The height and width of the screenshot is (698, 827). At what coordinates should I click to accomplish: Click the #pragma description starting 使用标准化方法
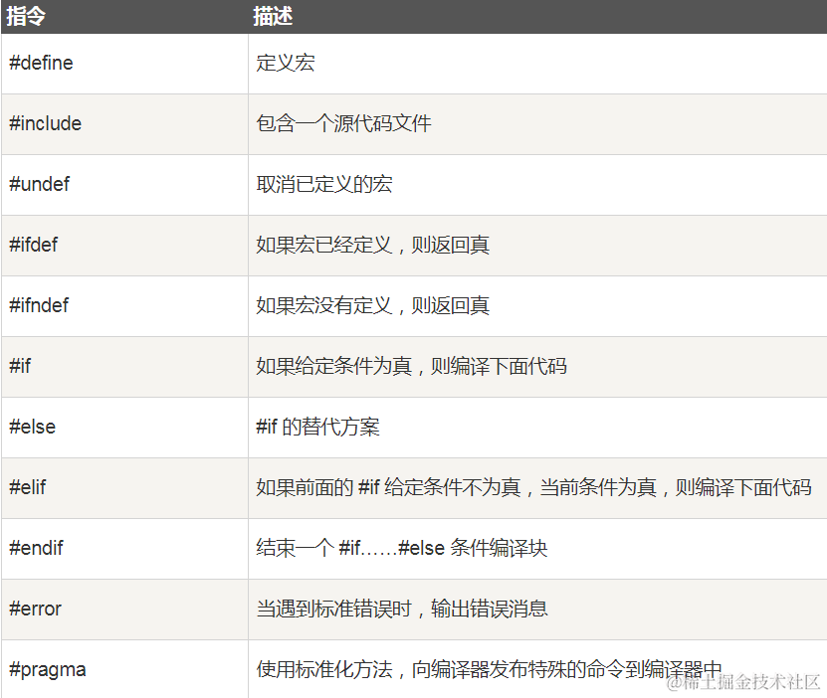(489, 669)
